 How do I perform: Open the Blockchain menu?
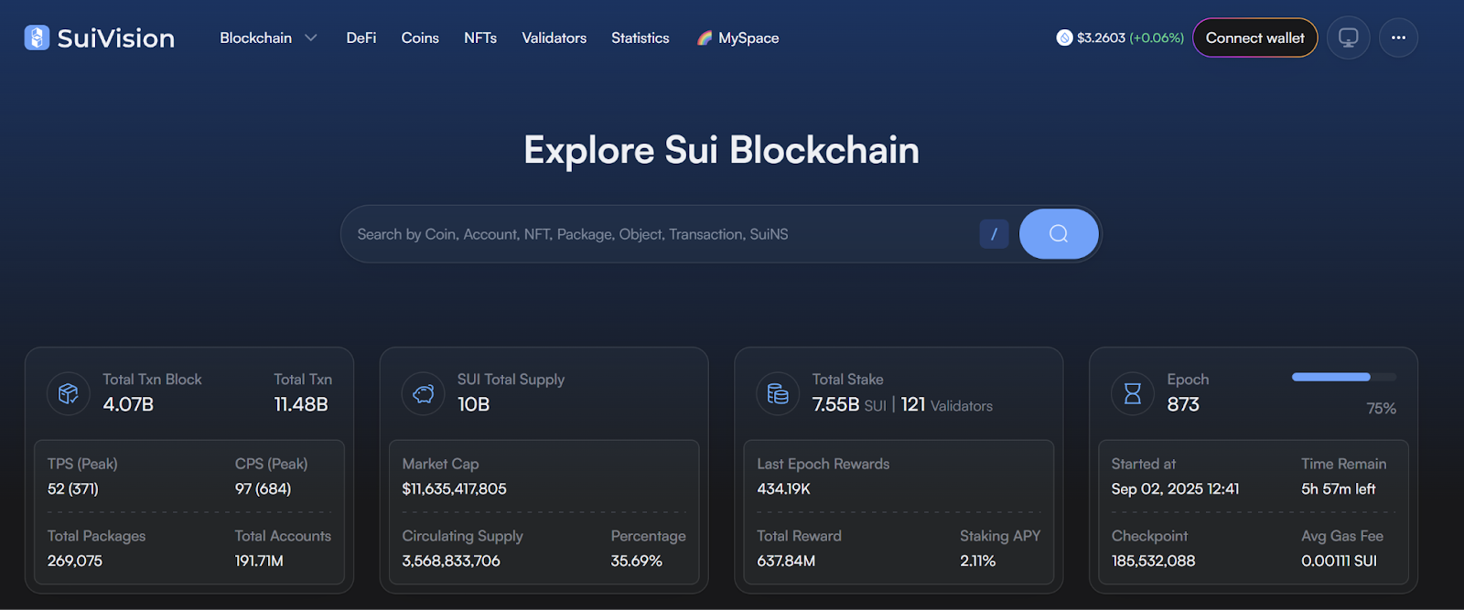pyautogui.click(x=256, y=38)
